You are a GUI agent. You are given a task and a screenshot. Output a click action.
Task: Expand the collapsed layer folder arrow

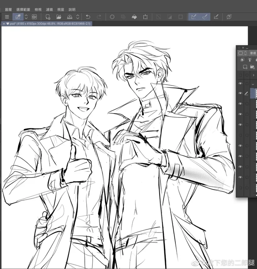click(x=253, y=75)
